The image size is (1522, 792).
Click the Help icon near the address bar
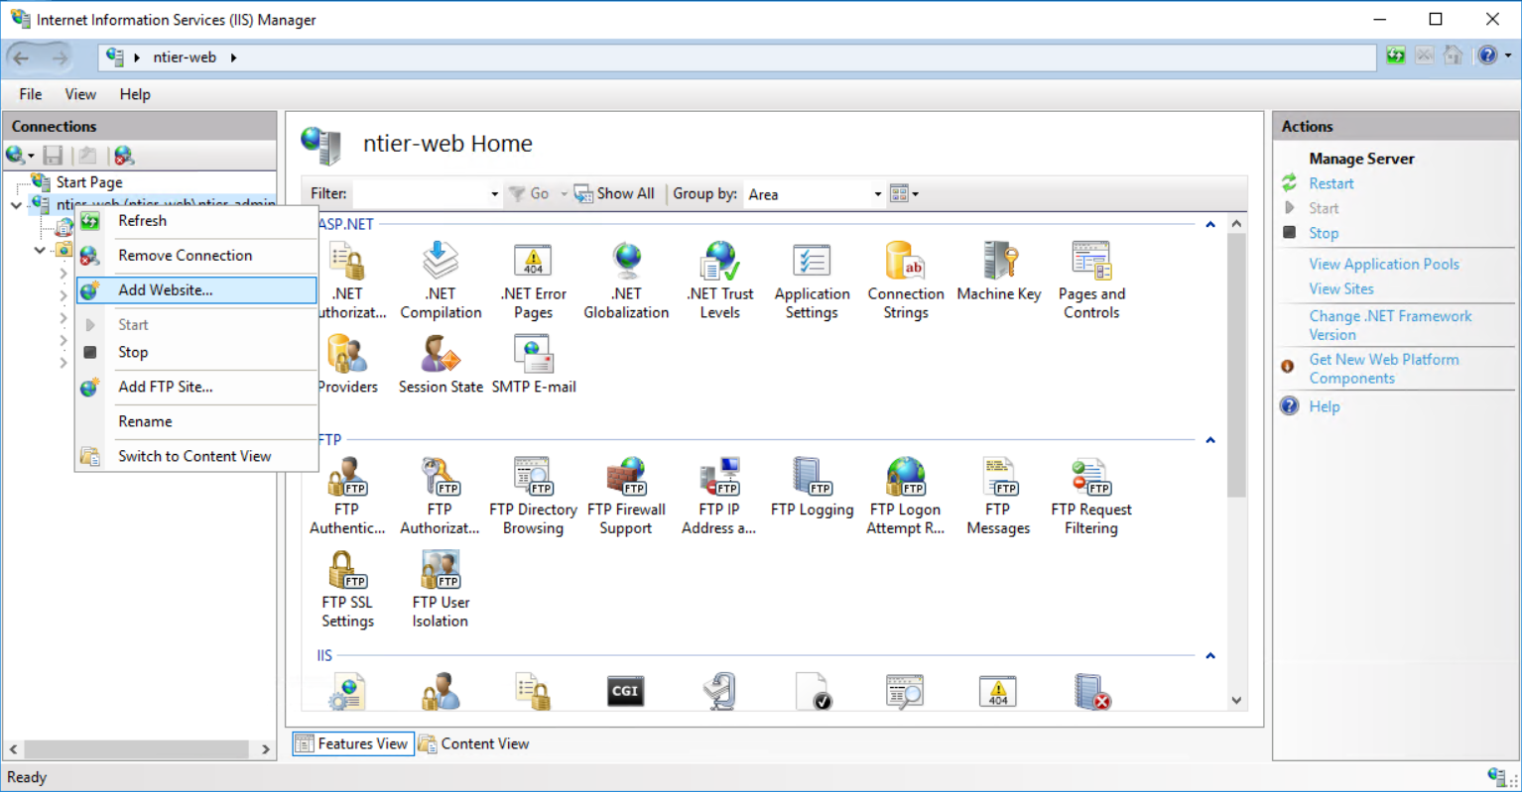coord(1485,56)
